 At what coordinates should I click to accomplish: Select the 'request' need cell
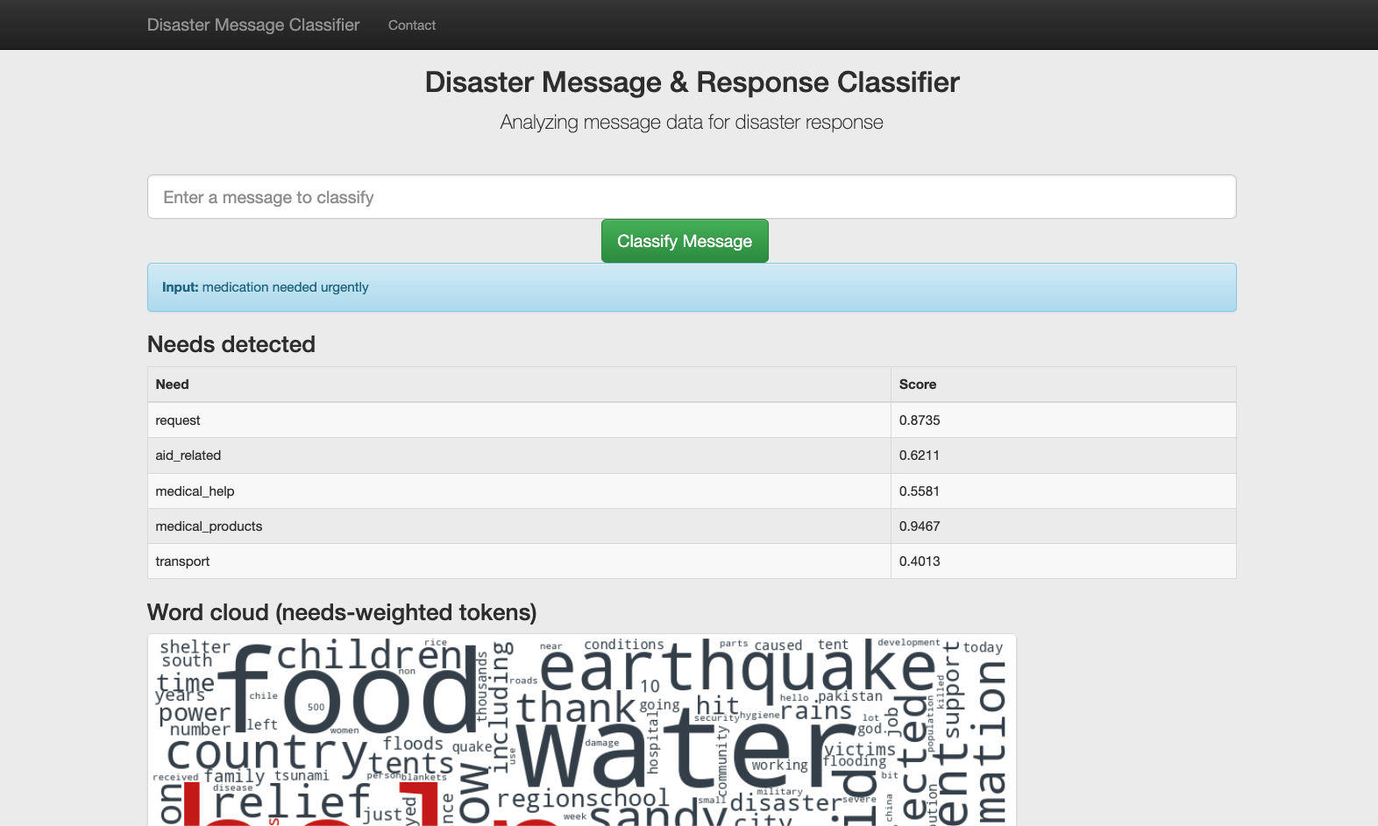[519, 420]
